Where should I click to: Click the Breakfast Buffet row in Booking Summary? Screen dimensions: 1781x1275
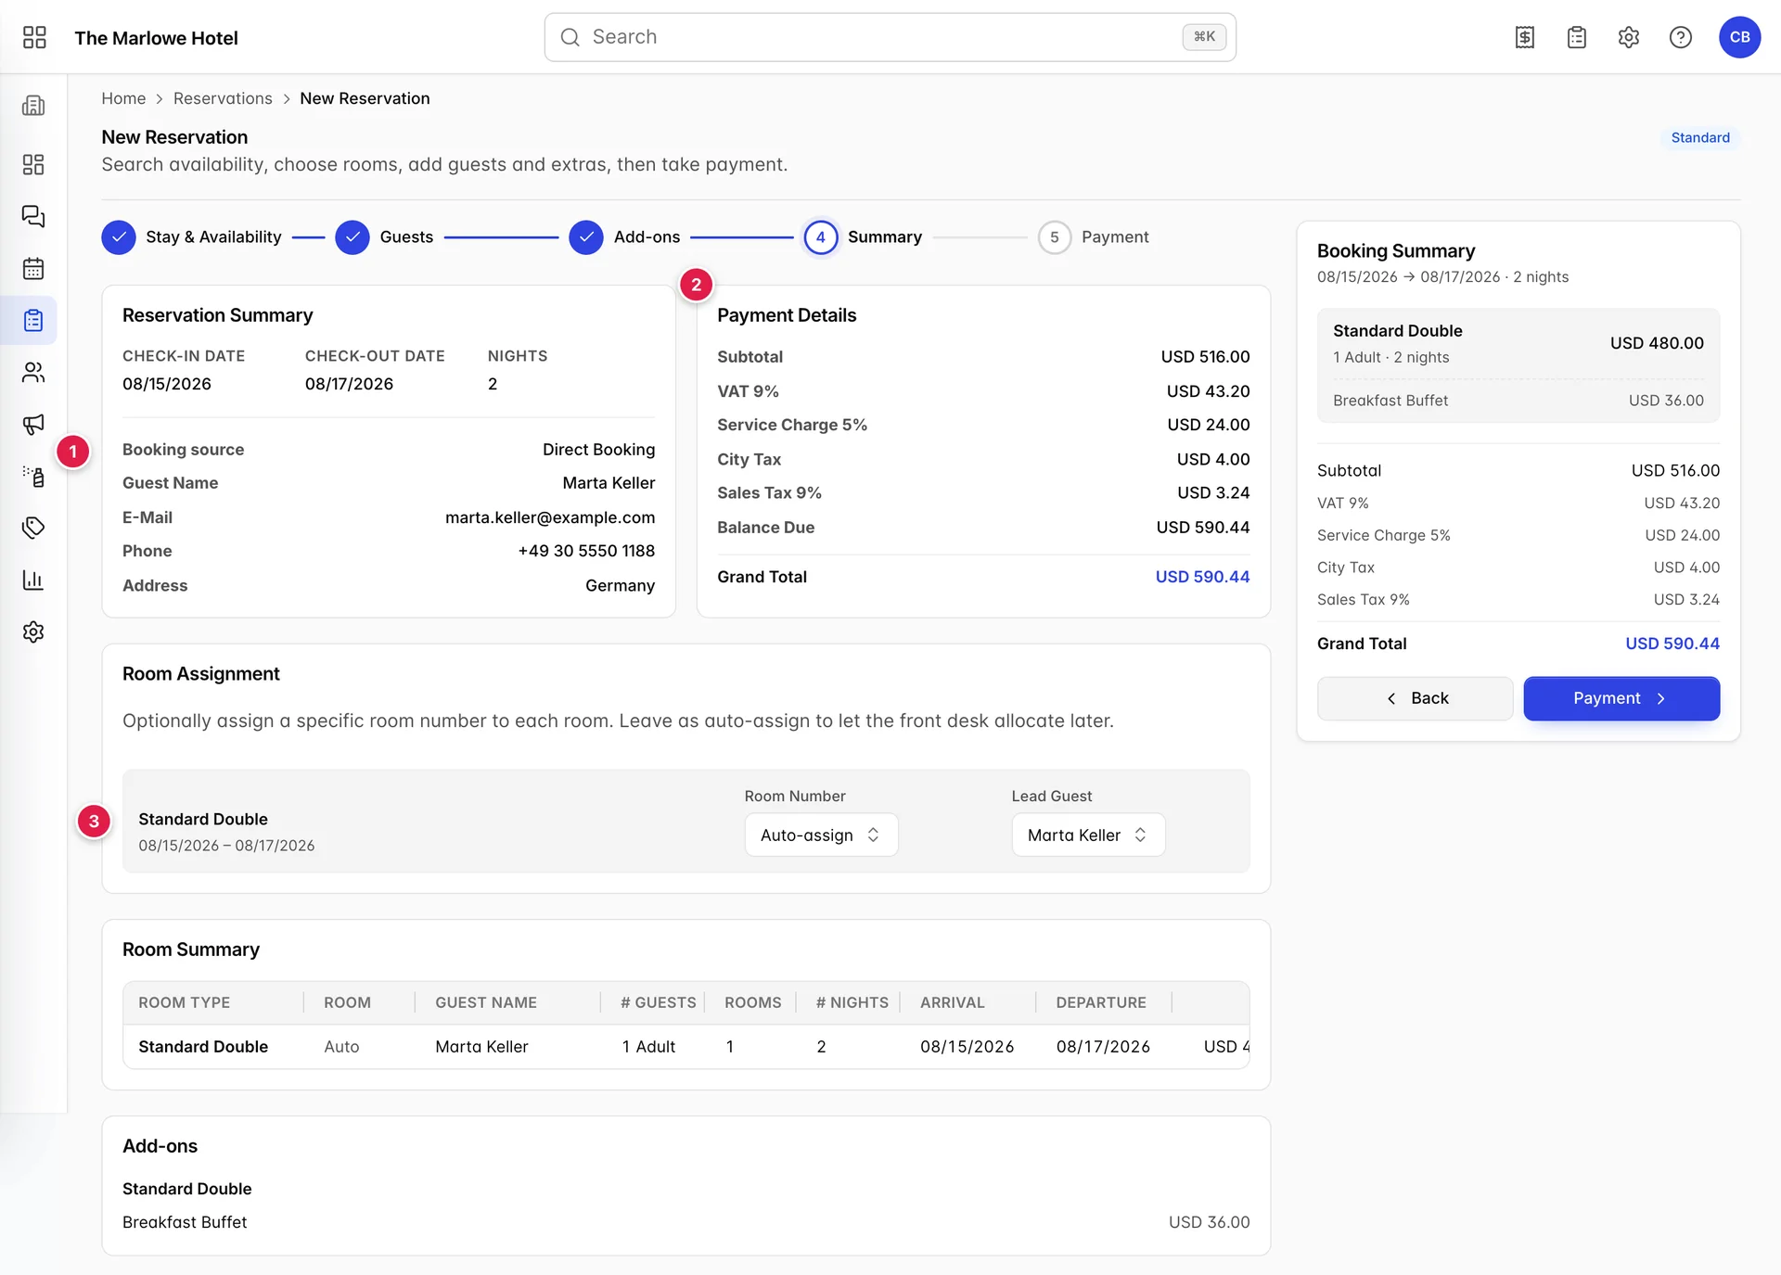[x=1518, y=401]
